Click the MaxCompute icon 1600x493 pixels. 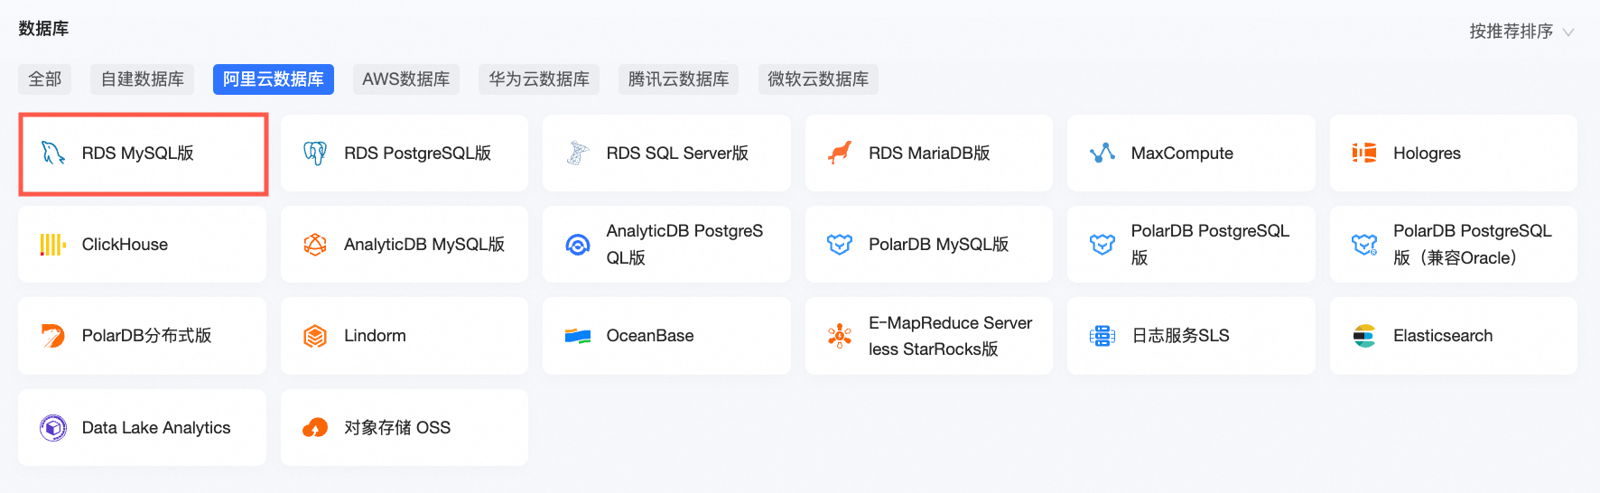tap(1102, 153)
